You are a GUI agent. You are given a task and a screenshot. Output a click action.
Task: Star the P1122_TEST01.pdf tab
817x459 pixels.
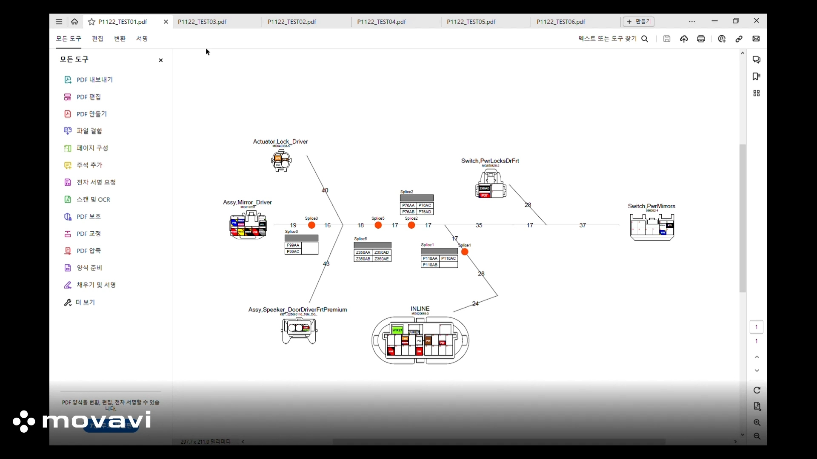click(91, 22)
